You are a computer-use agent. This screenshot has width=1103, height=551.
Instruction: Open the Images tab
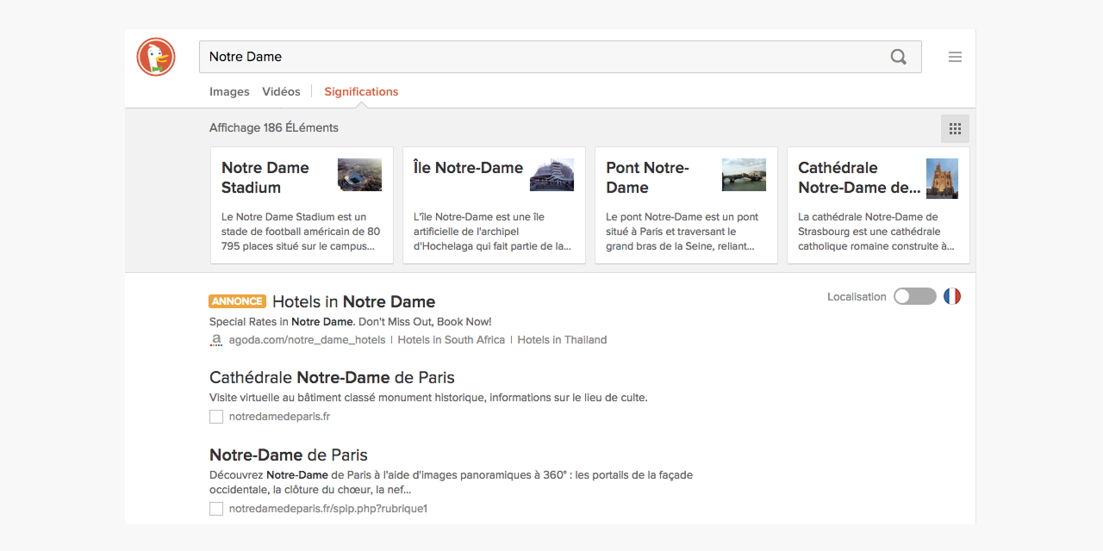[x=229, y=91]
